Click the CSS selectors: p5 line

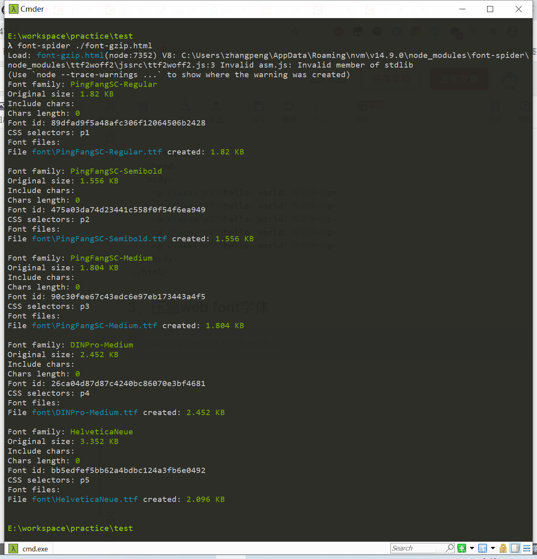[x=48, y=480]
